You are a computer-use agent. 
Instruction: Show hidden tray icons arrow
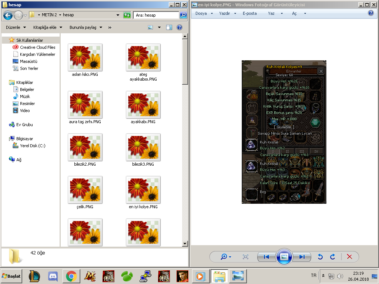(323, 275)
